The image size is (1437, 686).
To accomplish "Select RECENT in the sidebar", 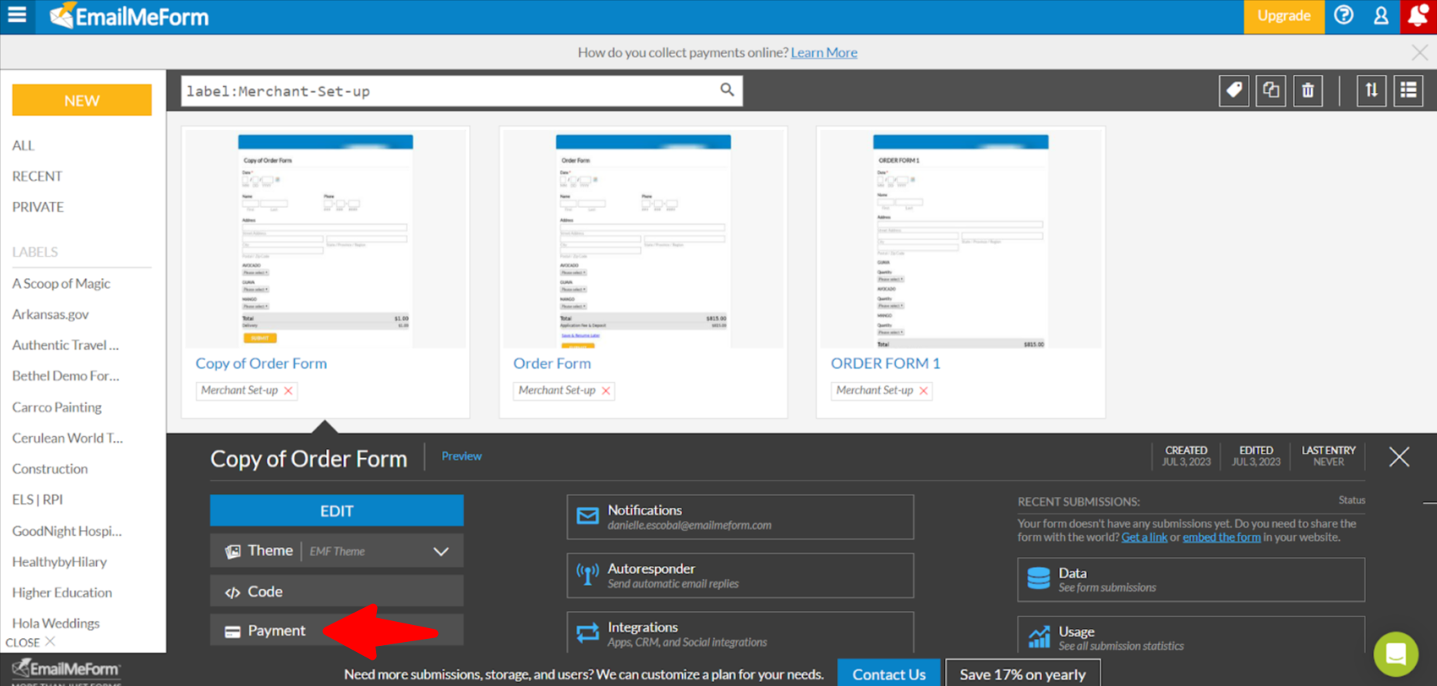I will (37, 176).
